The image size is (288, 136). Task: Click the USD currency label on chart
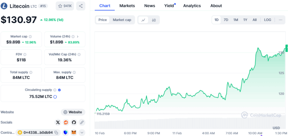pyautogui.click(x=276, y=128)
